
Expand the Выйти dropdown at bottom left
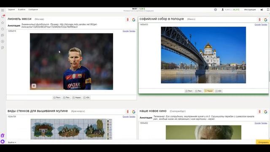point(12,142)
